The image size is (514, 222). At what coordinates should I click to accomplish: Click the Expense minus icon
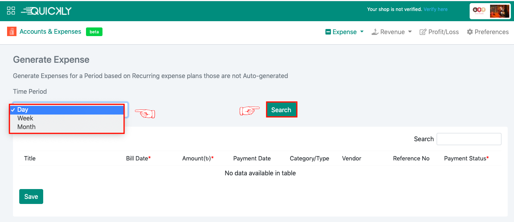pos(328,32)
